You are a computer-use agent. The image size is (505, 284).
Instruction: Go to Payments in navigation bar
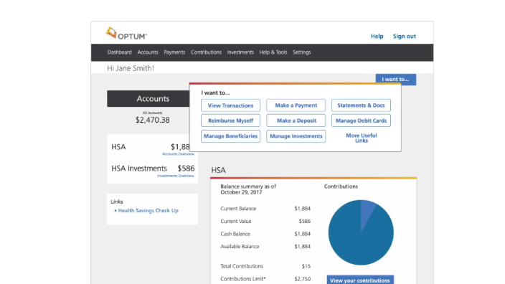pos(174,52)
